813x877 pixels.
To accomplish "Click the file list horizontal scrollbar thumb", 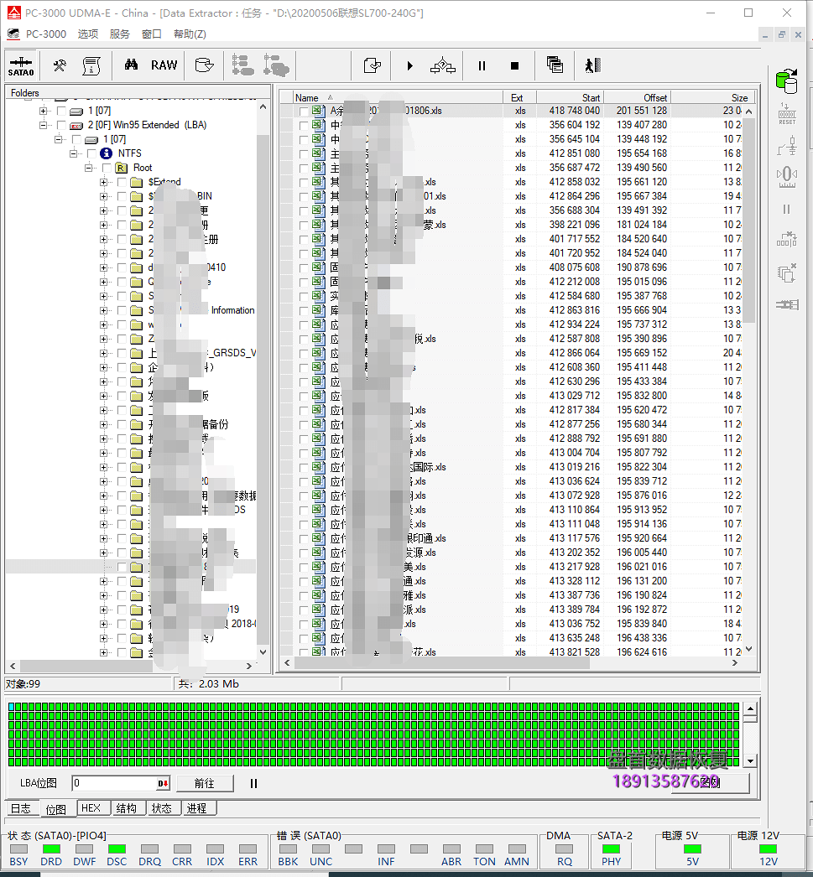I will [442, 663].
